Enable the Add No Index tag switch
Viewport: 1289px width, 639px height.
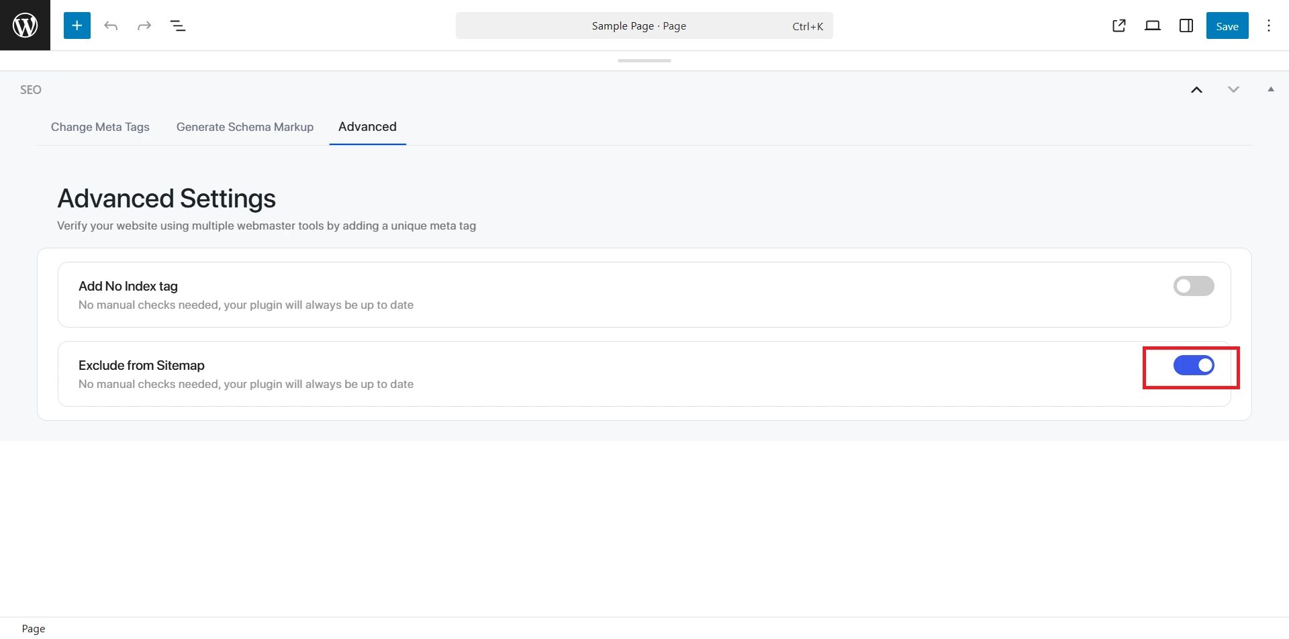pos(1194,285)
